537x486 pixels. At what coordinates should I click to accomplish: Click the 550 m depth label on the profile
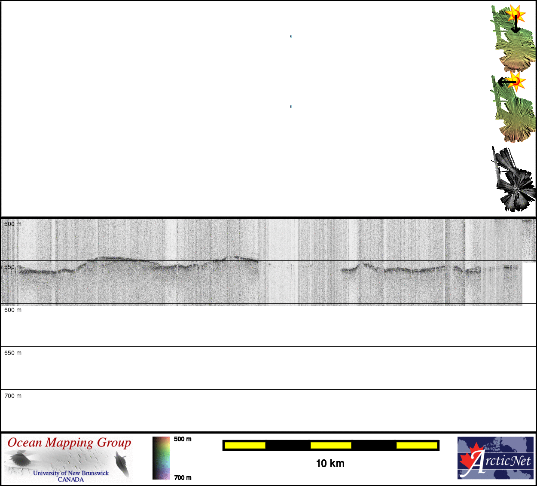[x=13, y=267]
